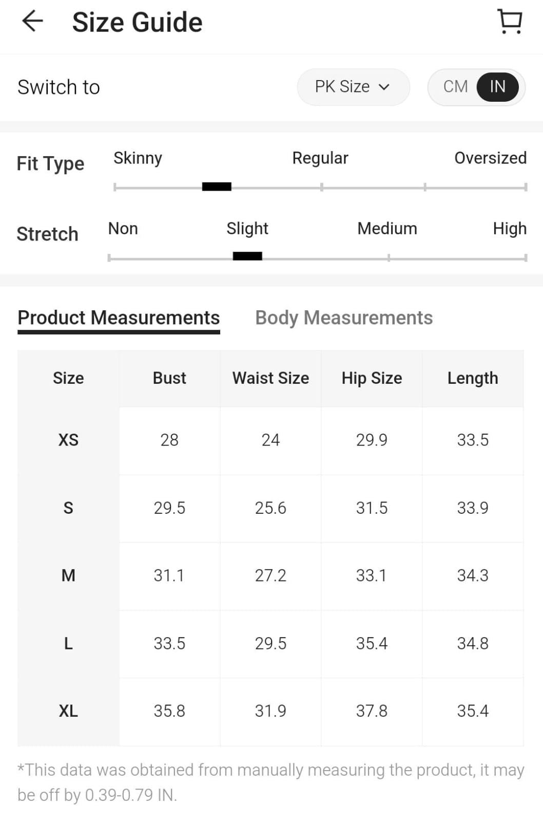The image size is (543, 822).
Task: Click the Oversized fit label
Action: [490, 158]
